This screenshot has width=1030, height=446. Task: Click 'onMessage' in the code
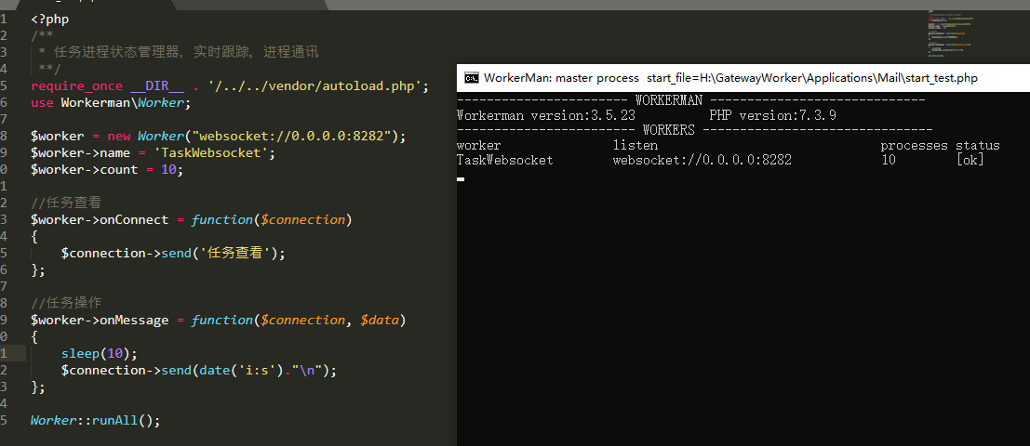click(x=134, y=320)
